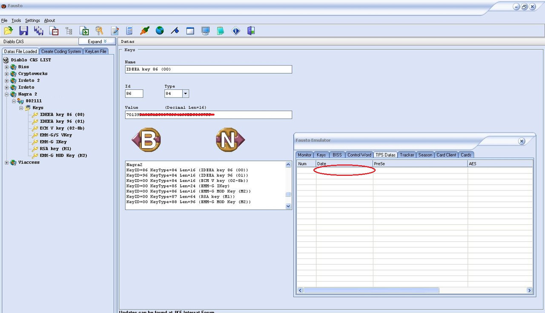Open the blue info diamond icon

[x=236, y=31]
